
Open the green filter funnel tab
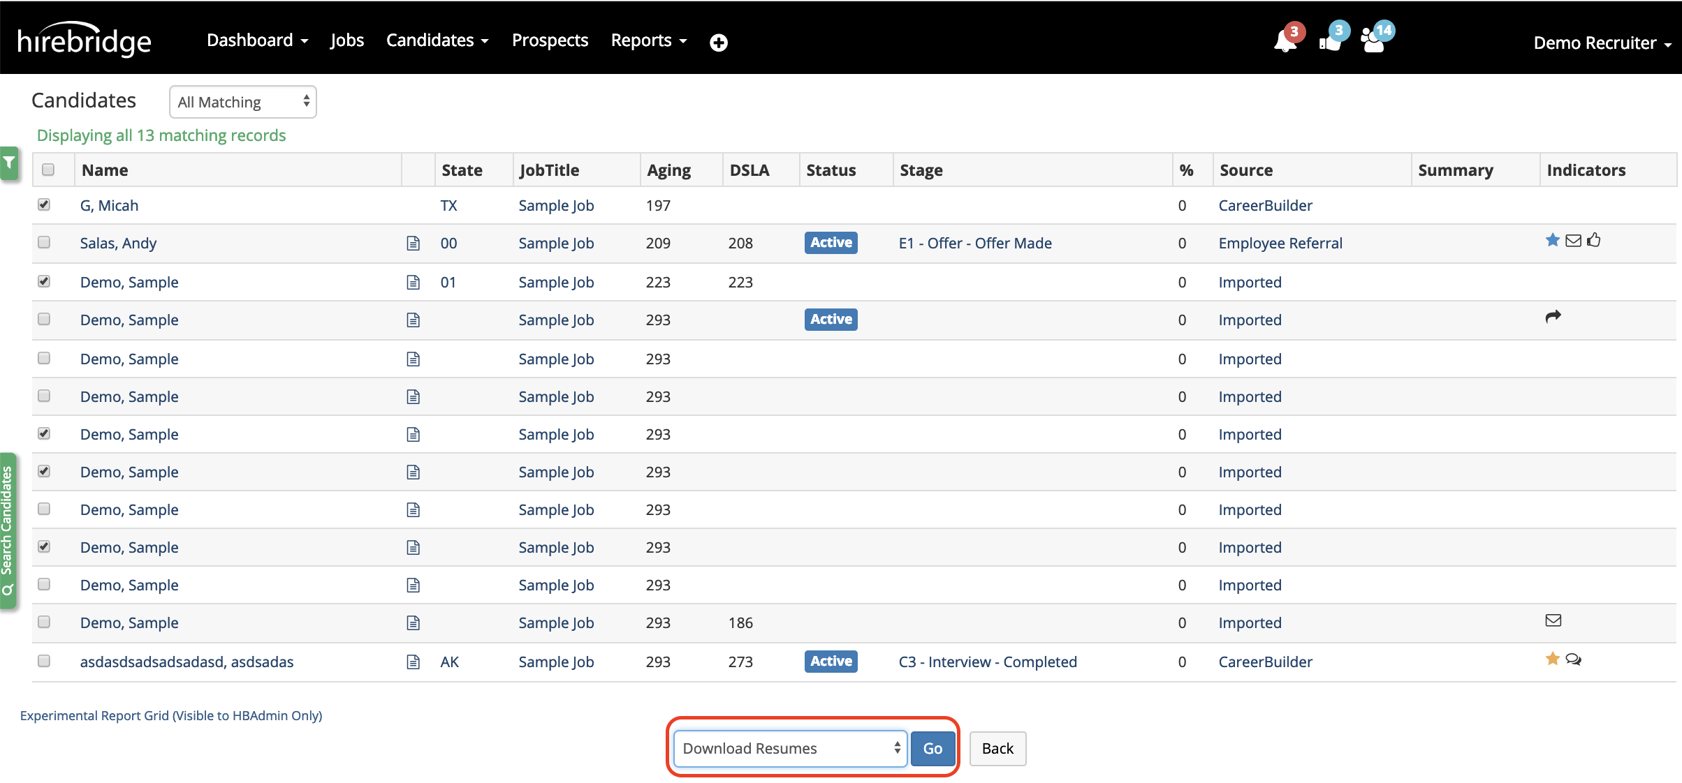tap(9, 164)
